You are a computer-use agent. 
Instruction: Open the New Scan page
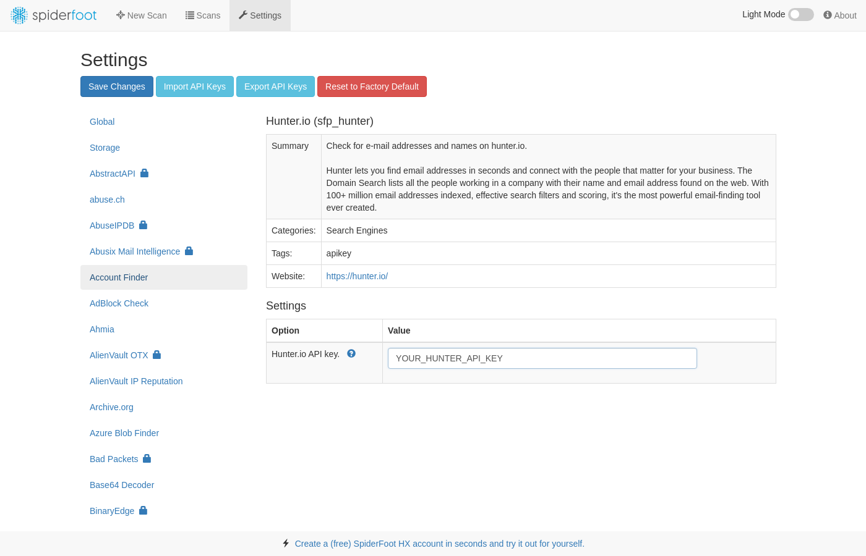[142, 15]
